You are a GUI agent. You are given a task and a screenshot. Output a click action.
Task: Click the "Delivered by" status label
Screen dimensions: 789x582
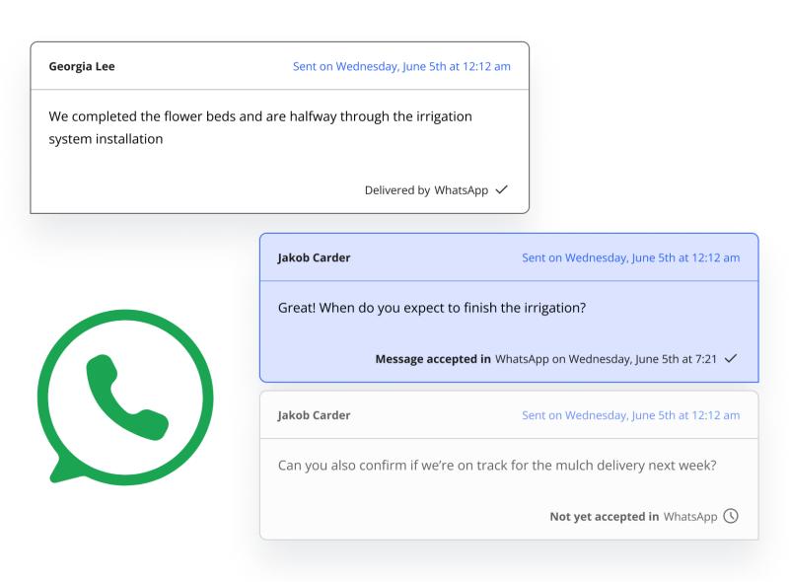(397, 190)
